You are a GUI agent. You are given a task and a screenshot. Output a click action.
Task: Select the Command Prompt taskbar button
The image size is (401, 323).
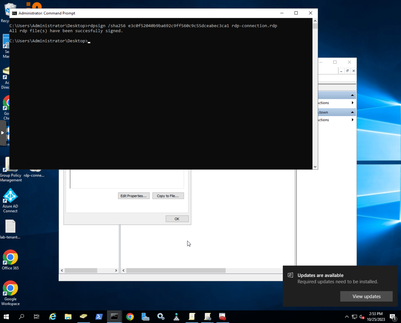[x=114, y=316]
